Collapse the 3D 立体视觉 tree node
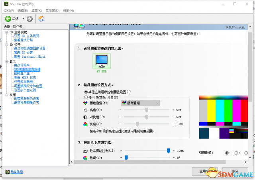The image size is (255, 180). pyautogui.click(x=7, y=32)
